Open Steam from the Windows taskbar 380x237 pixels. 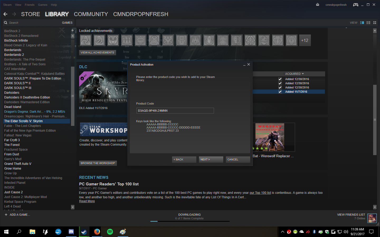[x=84, y=232]
